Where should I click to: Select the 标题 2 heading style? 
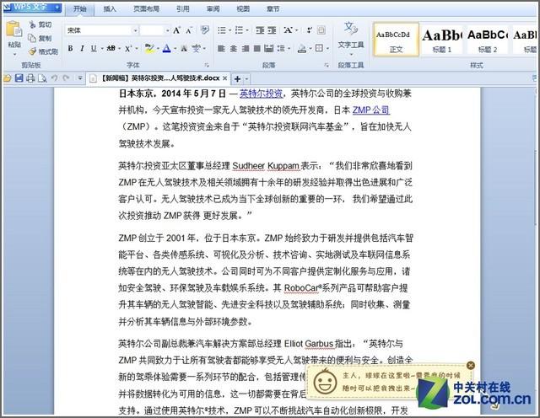(x=488, y=40)
